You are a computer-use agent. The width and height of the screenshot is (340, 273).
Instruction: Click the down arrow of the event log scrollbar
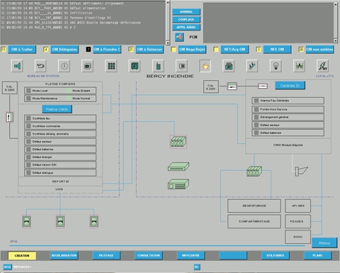tap(168, 43)
